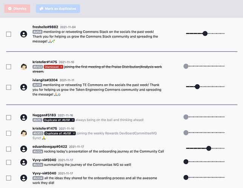Click Mark as duplicates button
243x188 pixels.
click(x=58, y=9)
